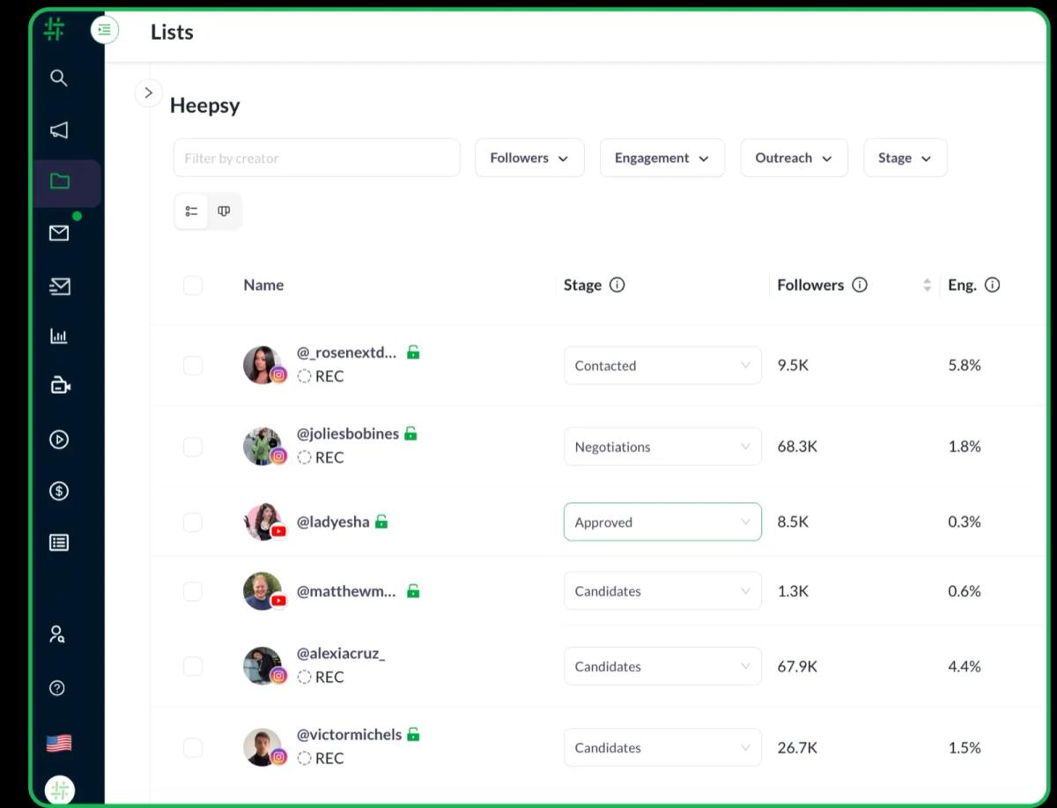Open the Lists folder icon in sidebar
Image resolution: width=1057 pixels, height=808 pixels.
tap(58, 181)
